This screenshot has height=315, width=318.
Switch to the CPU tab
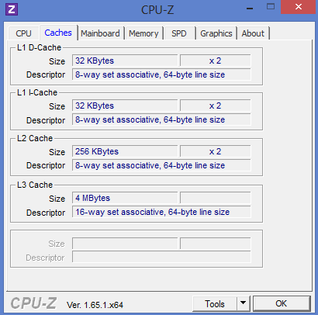[x=23, y=33]
